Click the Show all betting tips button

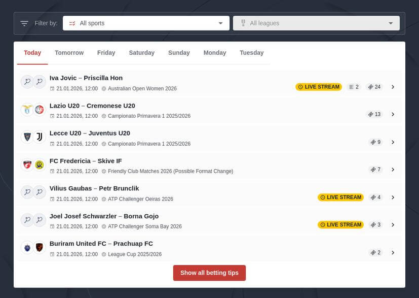click(x=209, y=273)
